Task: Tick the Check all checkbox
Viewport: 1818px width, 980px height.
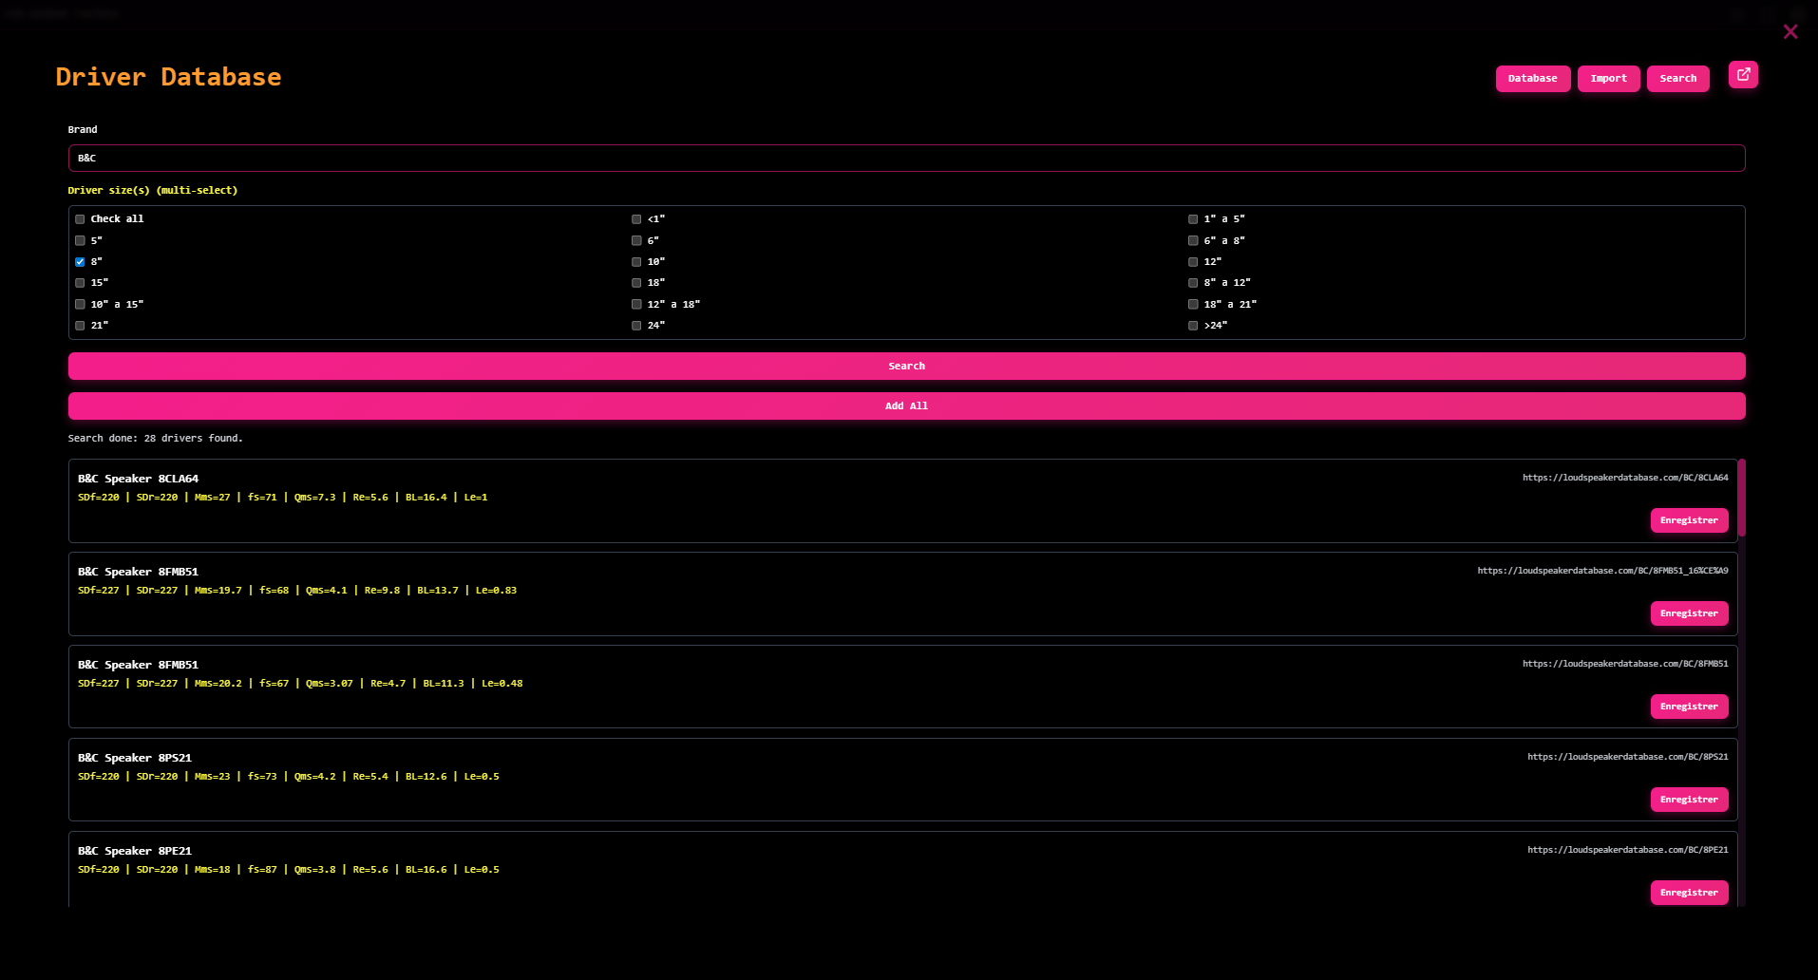Action: (81, 219)
